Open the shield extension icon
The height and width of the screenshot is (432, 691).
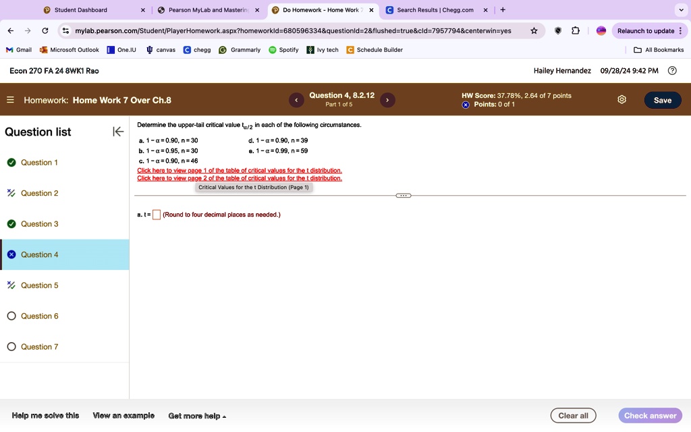pyautogui.click(x=558, y=31)
